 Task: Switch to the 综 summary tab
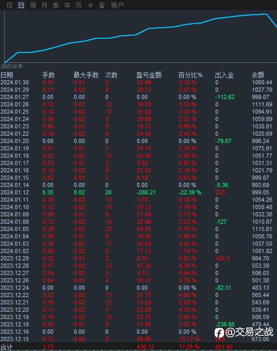(9, 5)
